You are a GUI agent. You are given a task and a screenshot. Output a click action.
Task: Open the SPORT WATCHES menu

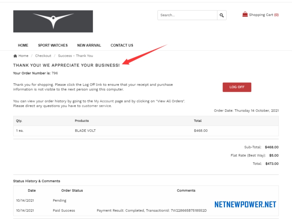(x=53, y=45)
